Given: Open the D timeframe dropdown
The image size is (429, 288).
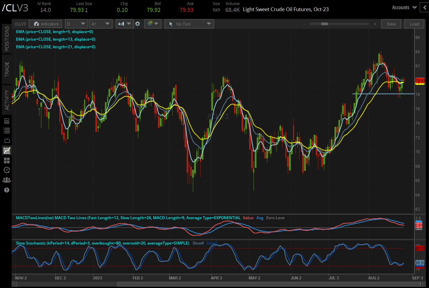Looking at the screenshot, I should point(76,24).
